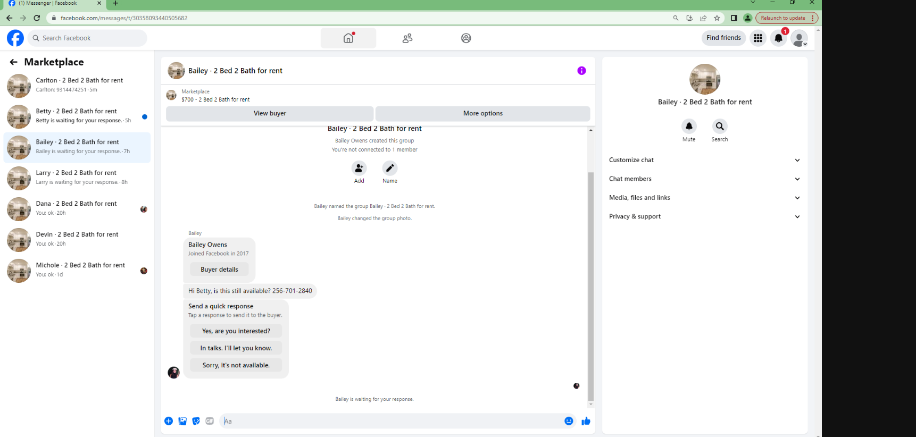Open Buyer details for Bailey Owens
This screenshot has height=437, width=916.
pos(219,270)
